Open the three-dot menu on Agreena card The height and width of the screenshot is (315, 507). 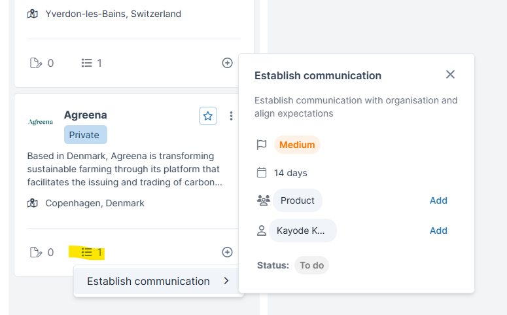click(231, 116)
